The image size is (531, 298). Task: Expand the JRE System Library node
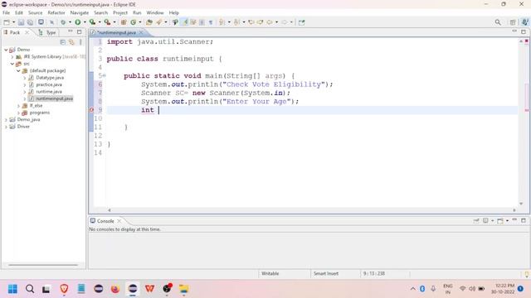(x=12, y=57)
